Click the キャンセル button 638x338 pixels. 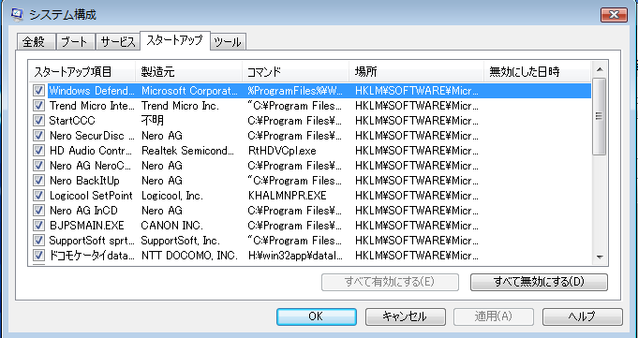click(x=405, y=316)
